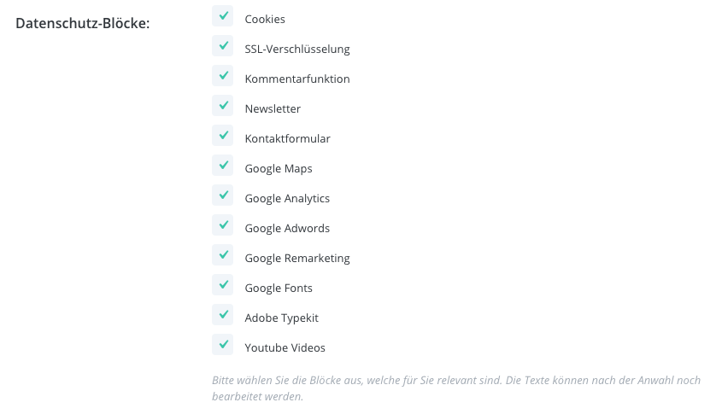Disable the Google Remarketing checkbox
Image resolution: width=722 pixels, height=414 pixels.
pyautogui.click(x=223, y=255)
